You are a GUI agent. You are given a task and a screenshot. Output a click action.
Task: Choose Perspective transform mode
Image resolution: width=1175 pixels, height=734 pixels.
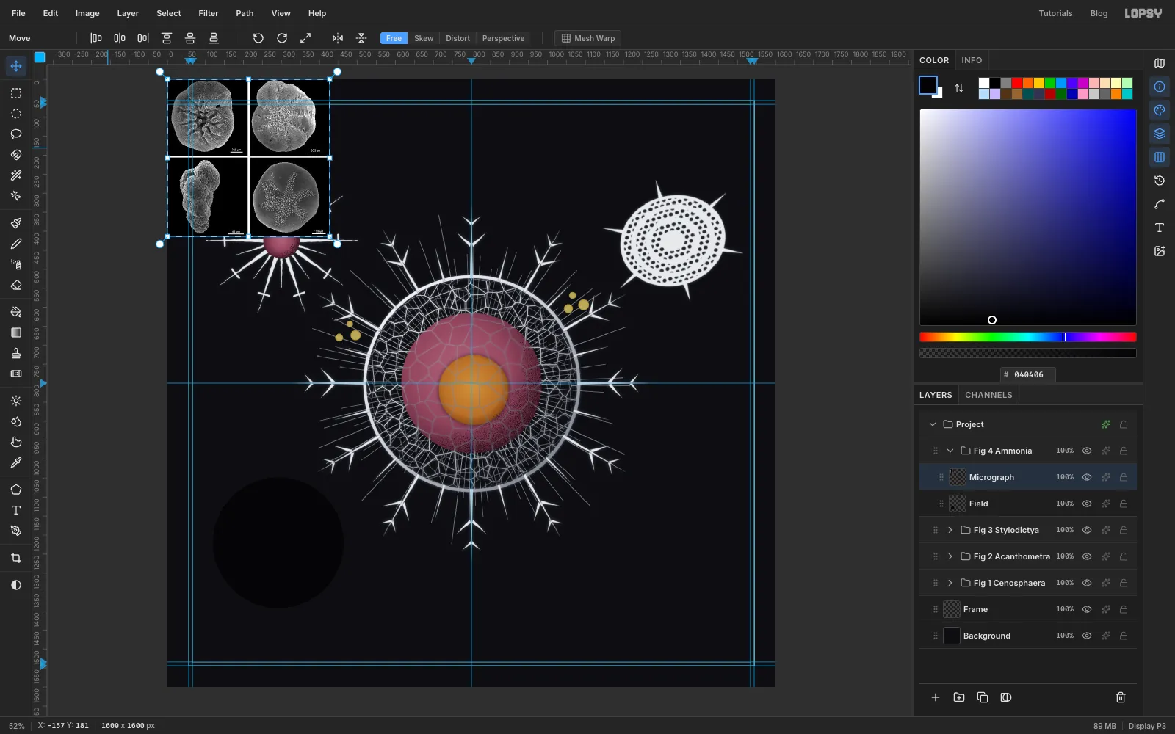click(503, 38)
